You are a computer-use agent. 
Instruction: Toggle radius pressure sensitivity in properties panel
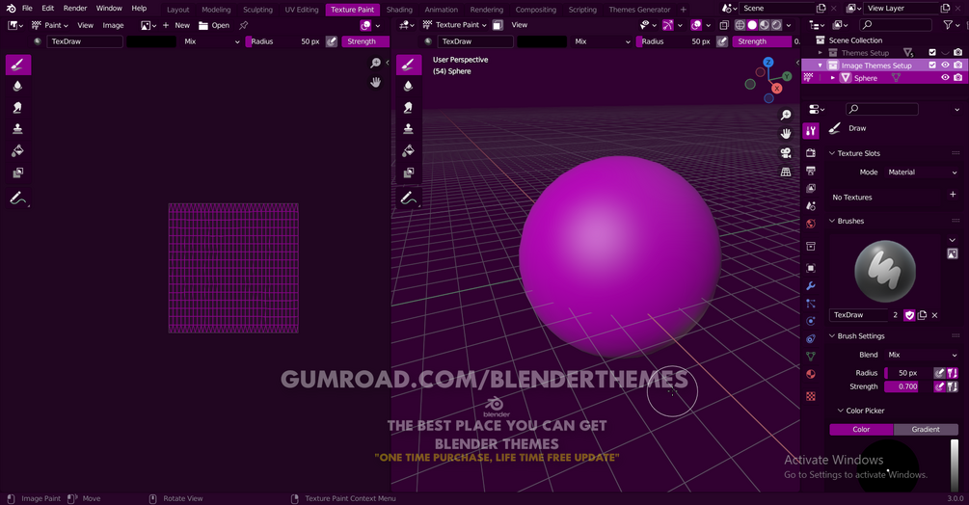(x=939, y=373)
